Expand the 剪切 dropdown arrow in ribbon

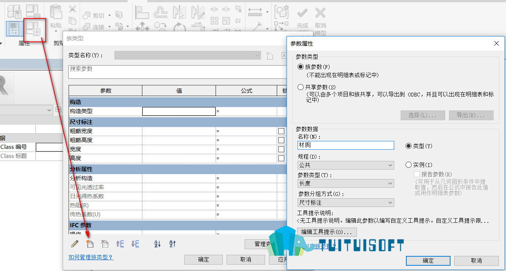(110, 15)
